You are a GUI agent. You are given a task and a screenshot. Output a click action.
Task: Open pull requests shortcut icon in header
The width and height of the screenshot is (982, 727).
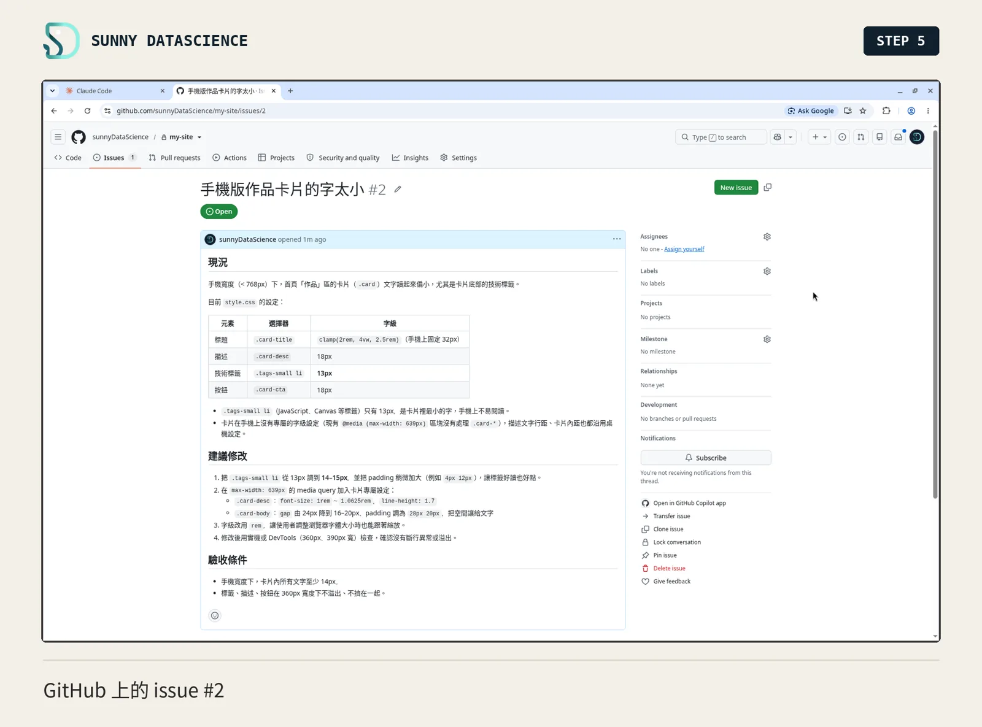pyautogui.click(x=861, y=137)
